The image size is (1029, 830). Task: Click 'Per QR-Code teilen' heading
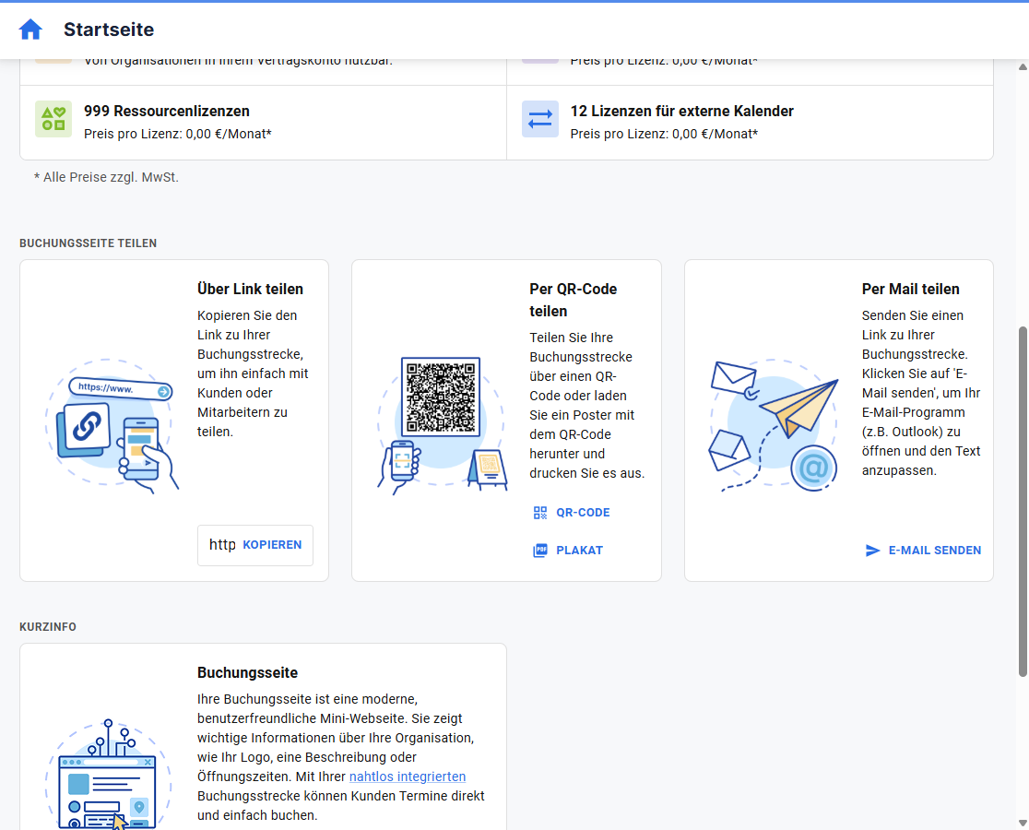tap(573, 300)
